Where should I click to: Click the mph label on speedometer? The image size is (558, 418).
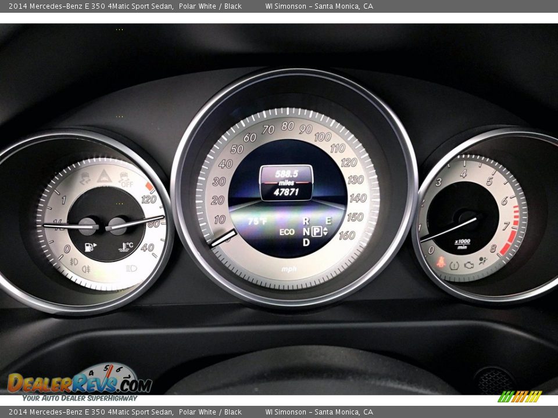[289, 269]
